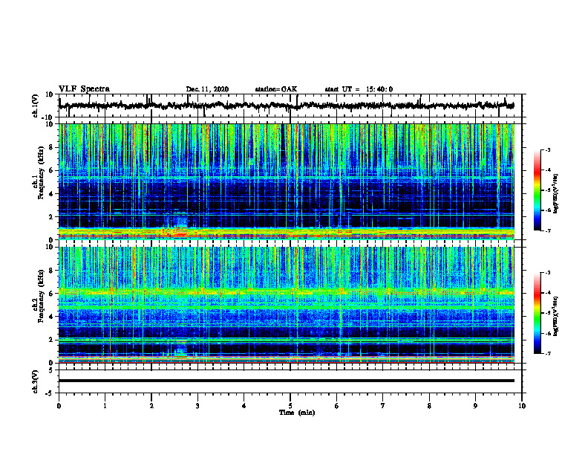Screen dimensions: 588x455
Task: Click the "-7" label on ch.2 color scale
Action: [548, 354]
